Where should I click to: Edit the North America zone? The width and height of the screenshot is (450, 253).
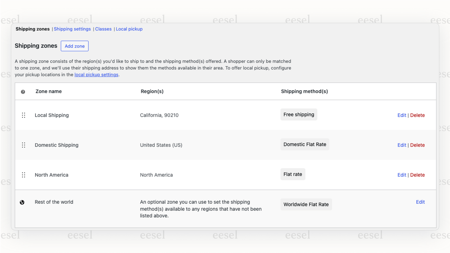click(x=402, y=175)
